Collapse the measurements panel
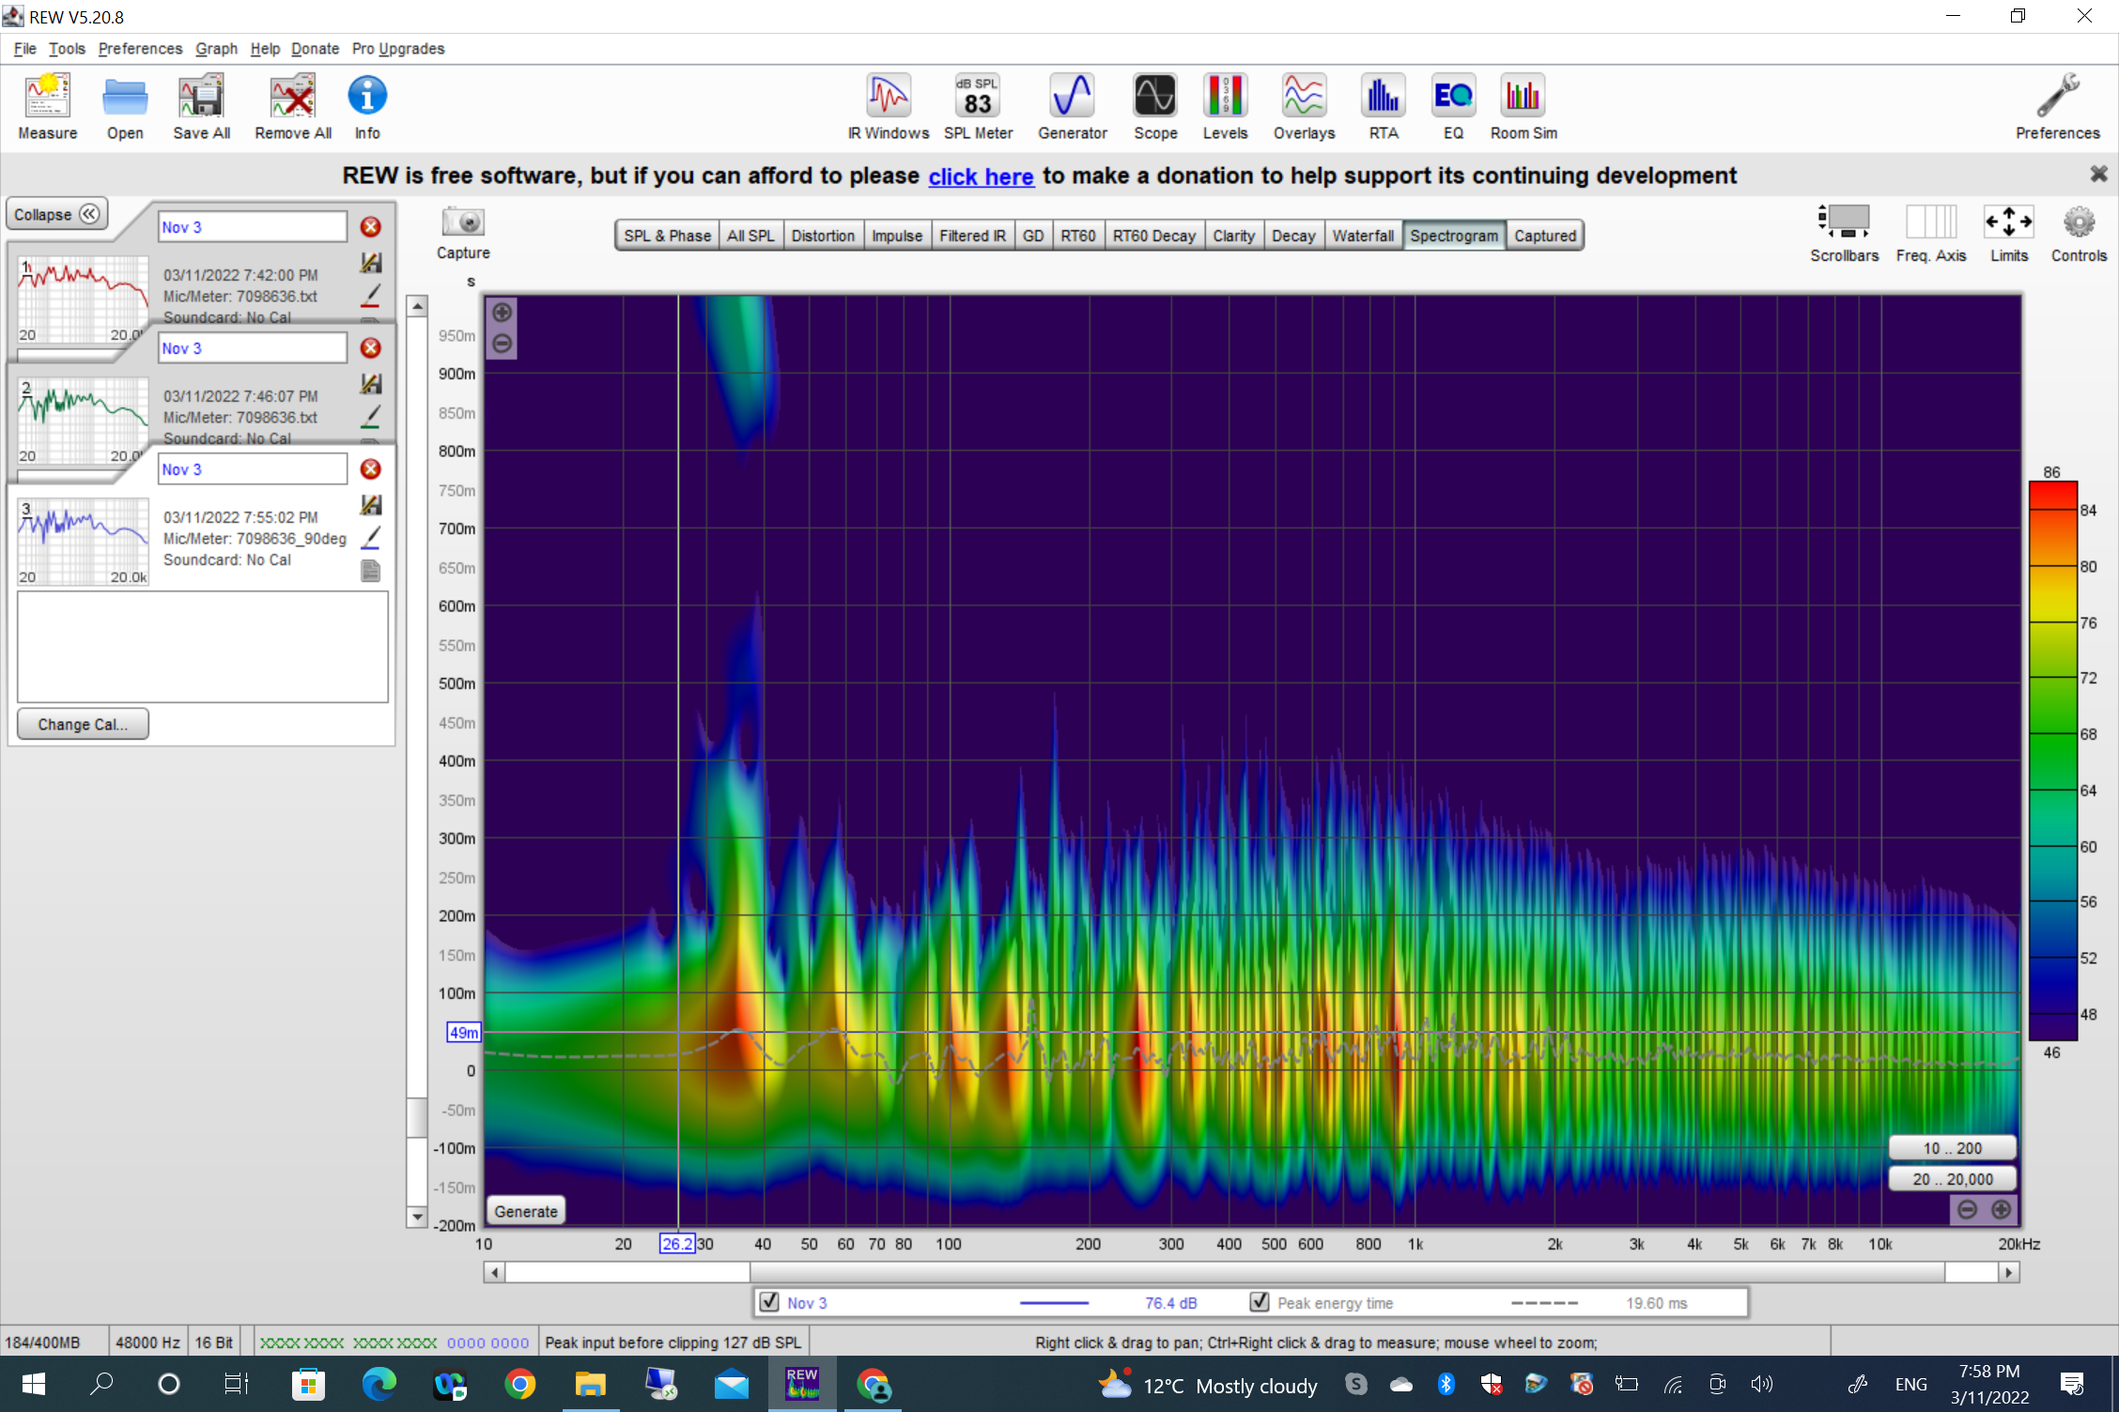2119x1412 pixels. (56, 214)
